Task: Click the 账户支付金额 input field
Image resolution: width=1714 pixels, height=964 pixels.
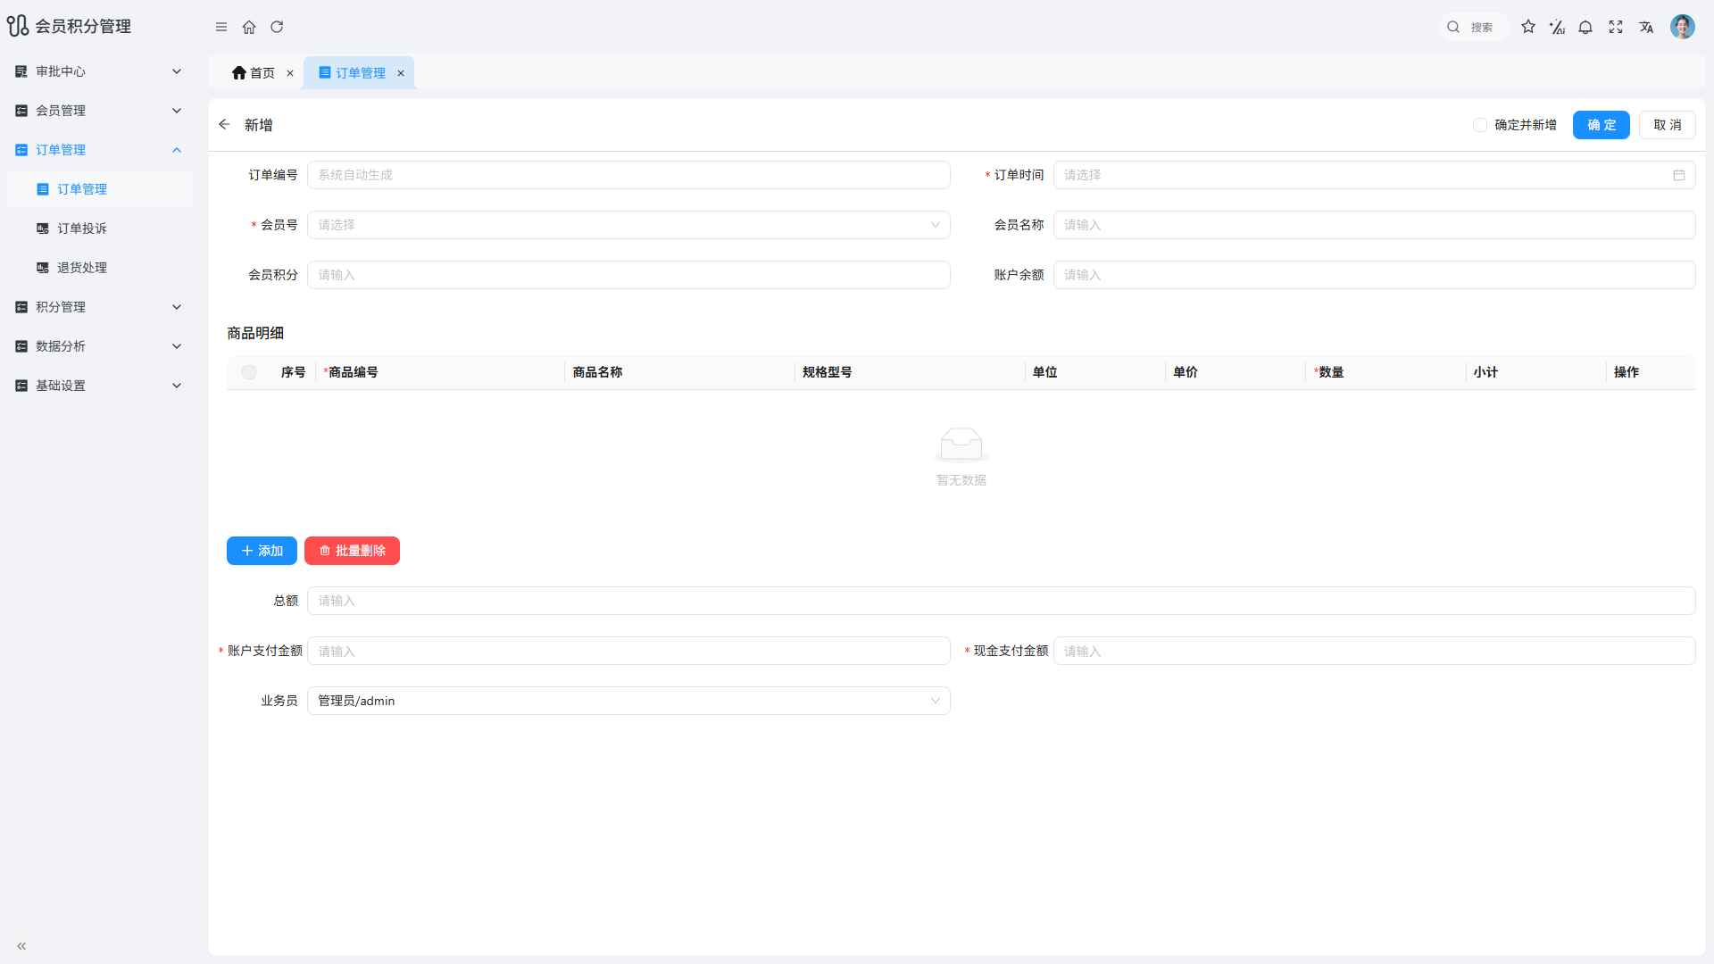Action: [x=628, y=651]
